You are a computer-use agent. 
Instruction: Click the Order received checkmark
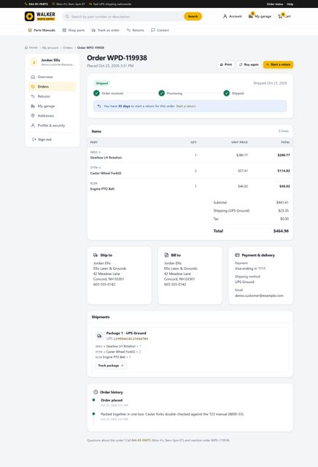click(x=96, y=93)
